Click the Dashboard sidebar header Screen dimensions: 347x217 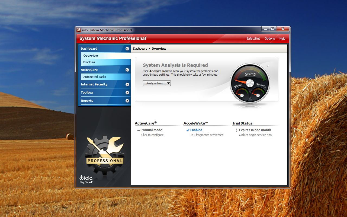(x=104, y=49)
